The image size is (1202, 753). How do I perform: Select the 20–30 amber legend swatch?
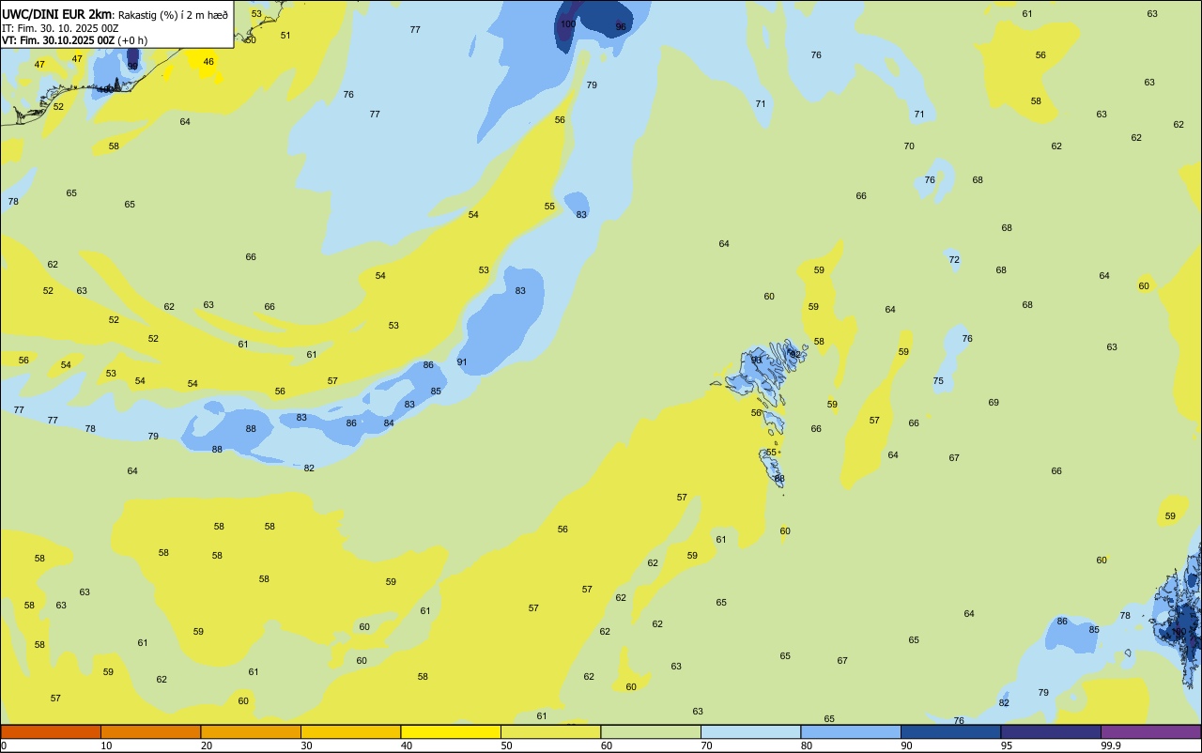coord(251,731)
